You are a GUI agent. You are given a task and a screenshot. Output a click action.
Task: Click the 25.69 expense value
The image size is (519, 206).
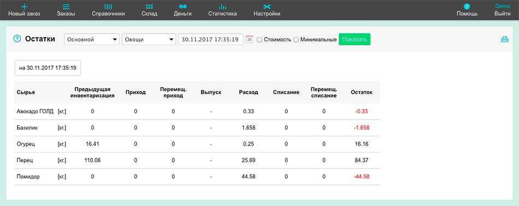click(x=249, y=160)
